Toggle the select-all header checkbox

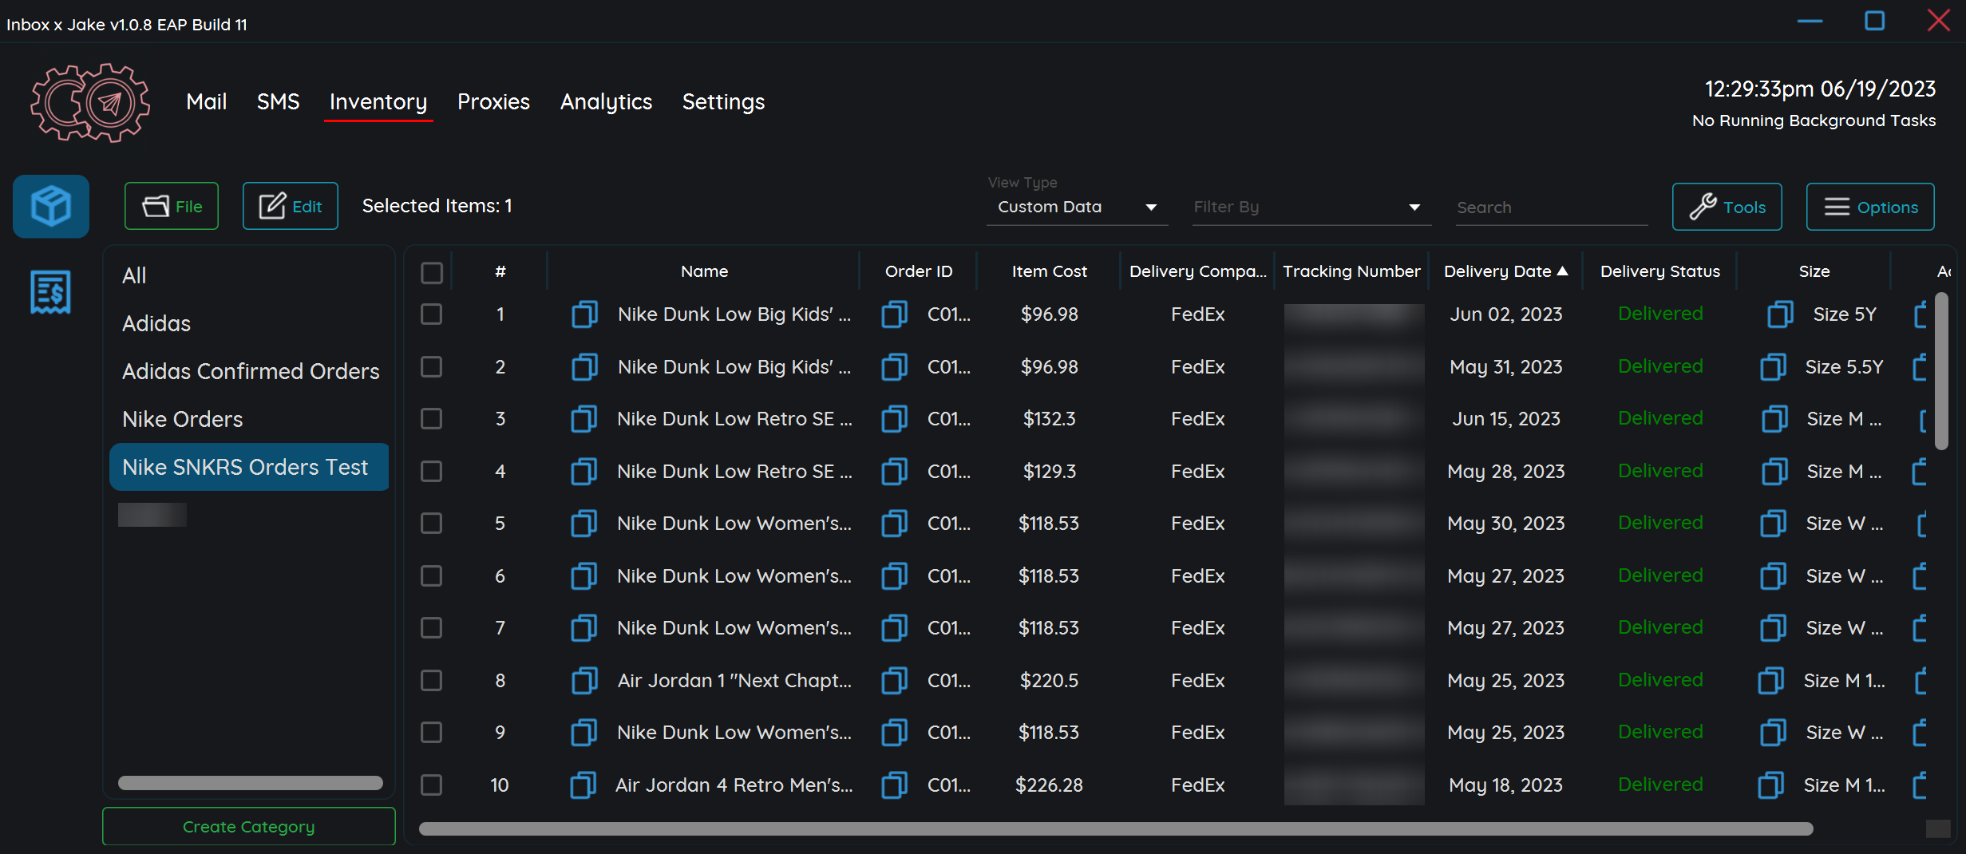[432, 272]
